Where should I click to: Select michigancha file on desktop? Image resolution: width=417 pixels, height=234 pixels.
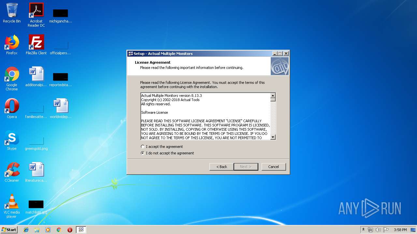pos(61,15)
